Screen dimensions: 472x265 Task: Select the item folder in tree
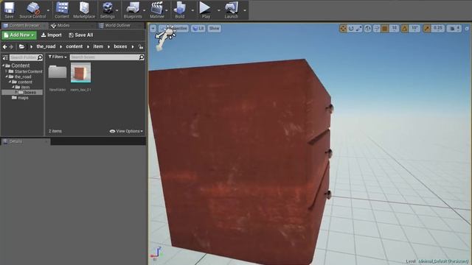[x=25, y=87]
